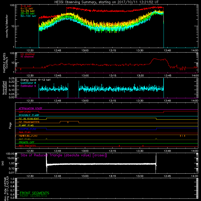Click the HESSI Observing Summary title text

(106, 2)
